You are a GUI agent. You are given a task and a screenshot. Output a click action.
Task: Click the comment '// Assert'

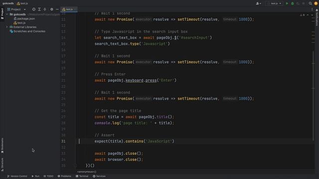(105, 135)
